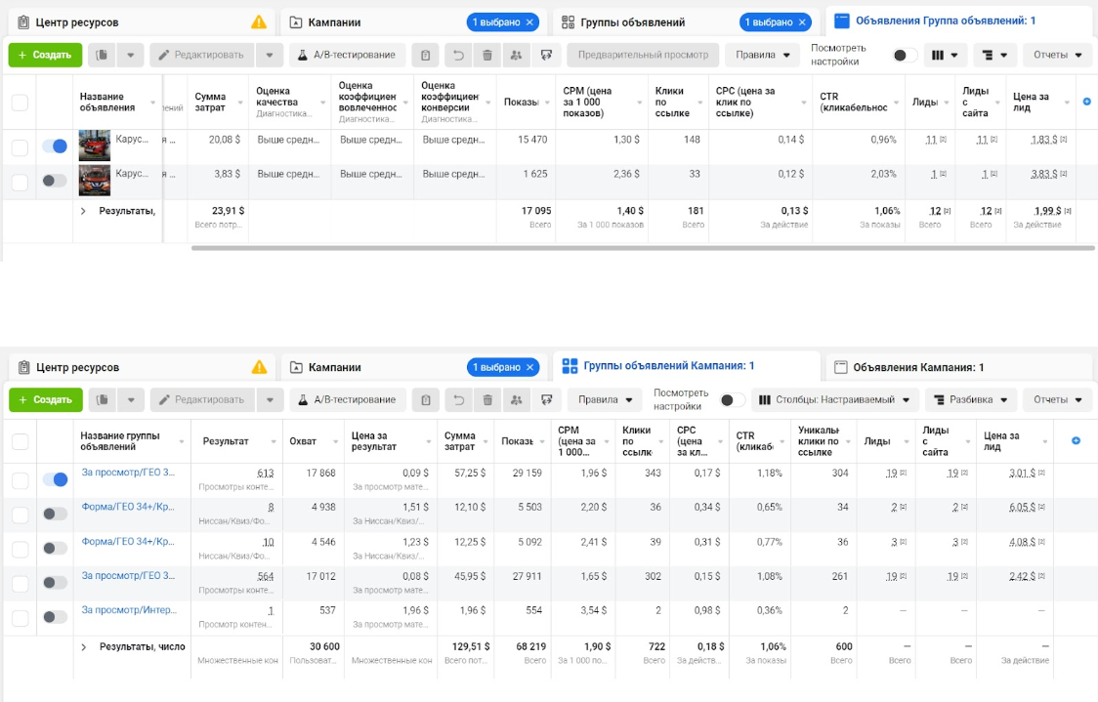
Task: Expand the Результаты, число summary row with 129,51 $
Action: [83, 646]
